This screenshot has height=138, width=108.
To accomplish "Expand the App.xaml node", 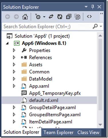I will click(14, 86).
